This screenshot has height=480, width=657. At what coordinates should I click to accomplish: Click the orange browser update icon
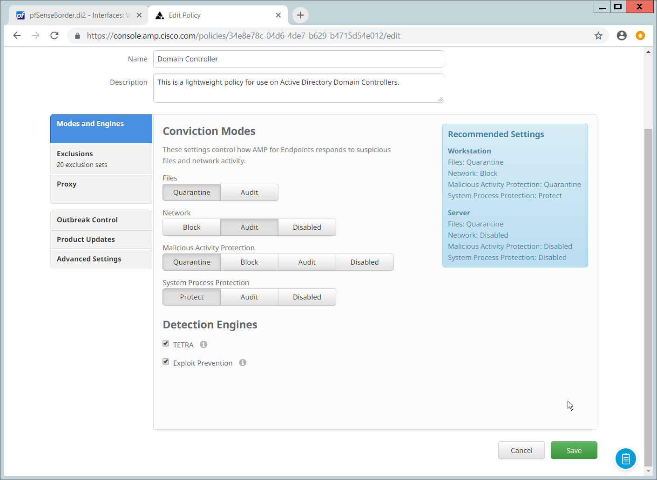640,36
